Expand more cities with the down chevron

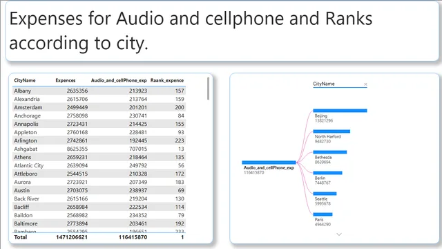[x=339, y=234]
